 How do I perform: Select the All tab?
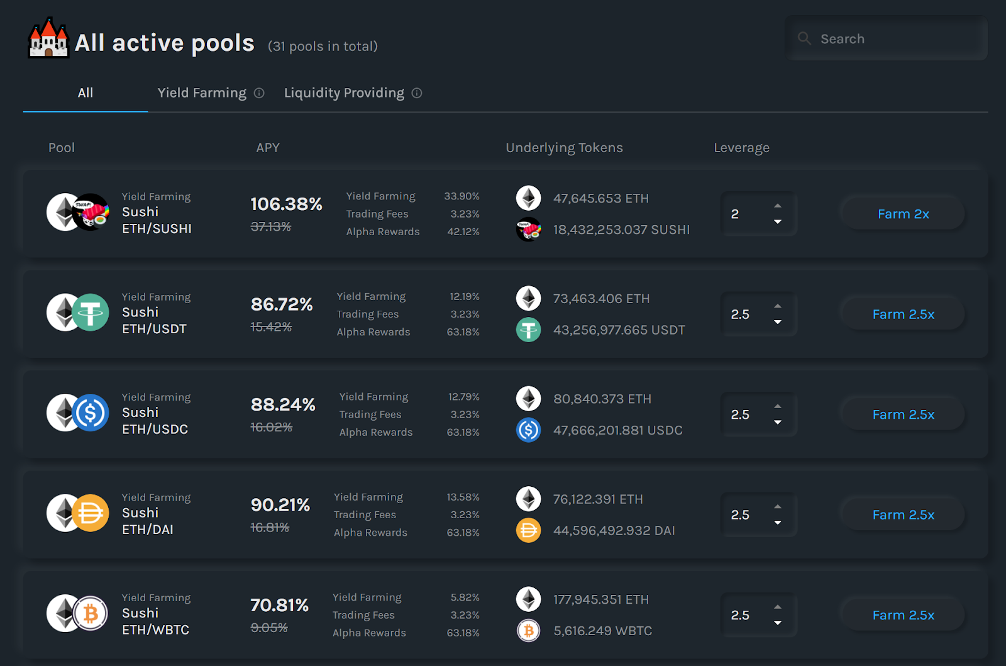[x=86, y=93]
